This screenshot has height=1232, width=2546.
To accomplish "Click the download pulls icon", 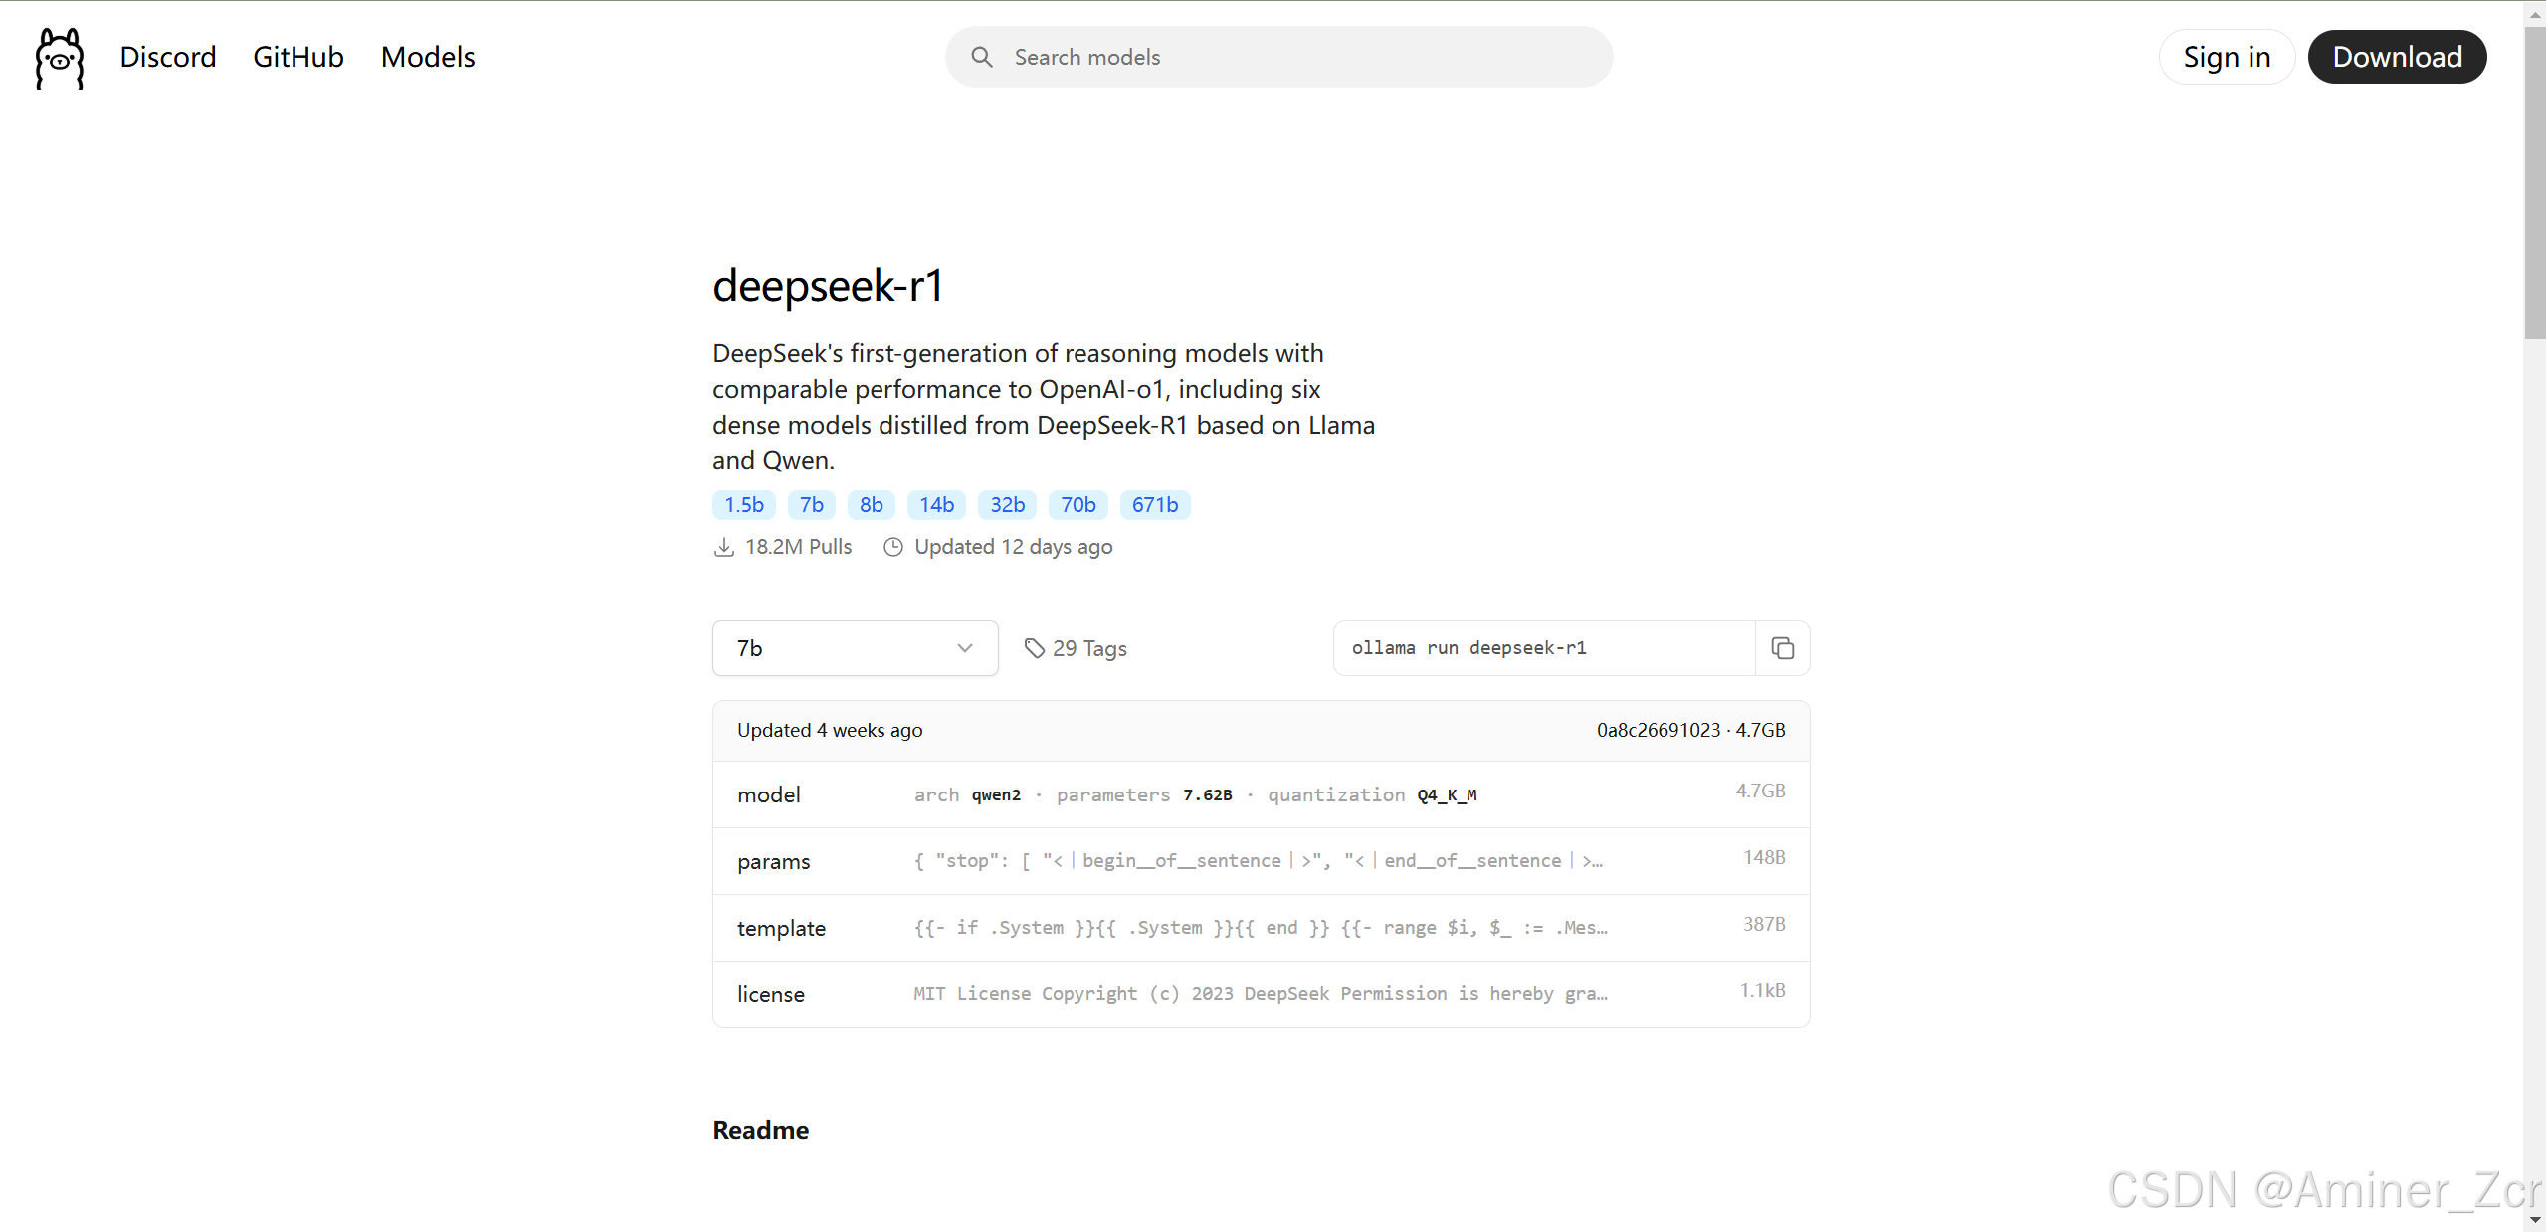I will click(724, 547).
